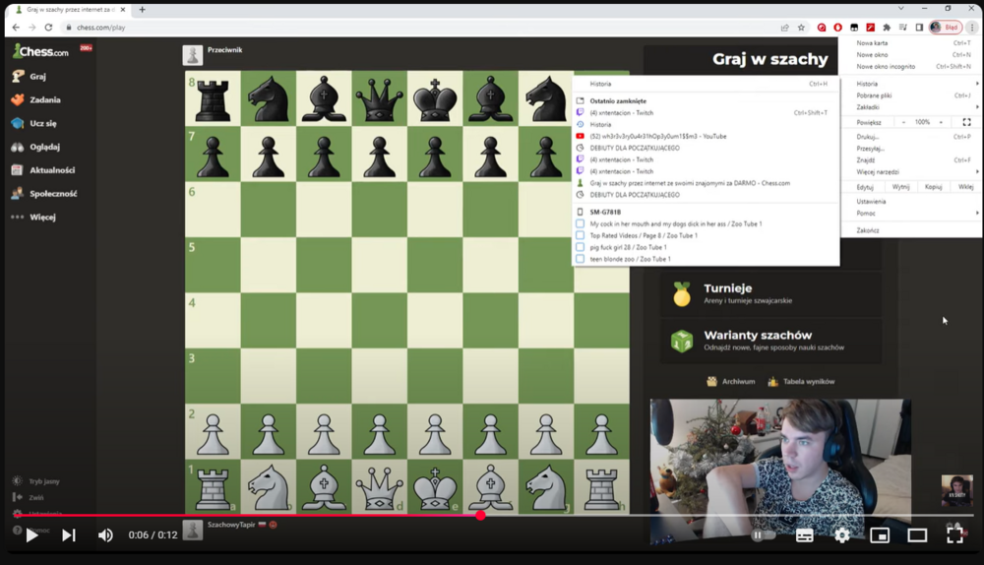Image resolution: width=984 pixels, height=565 pixels.
Task: Toggle the video autoplay switch
Action: [x=763, y=535]
